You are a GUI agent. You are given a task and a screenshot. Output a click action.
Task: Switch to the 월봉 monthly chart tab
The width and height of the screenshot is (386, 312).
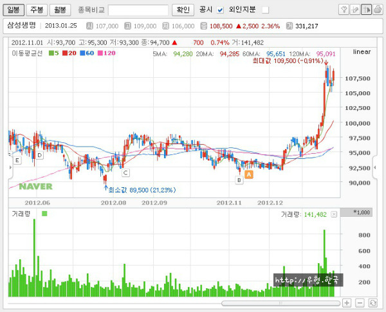60,10
